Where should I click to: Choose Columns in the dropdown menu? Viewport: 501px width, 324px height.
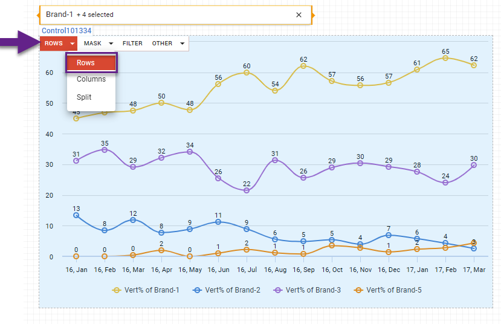pos(91,79)
